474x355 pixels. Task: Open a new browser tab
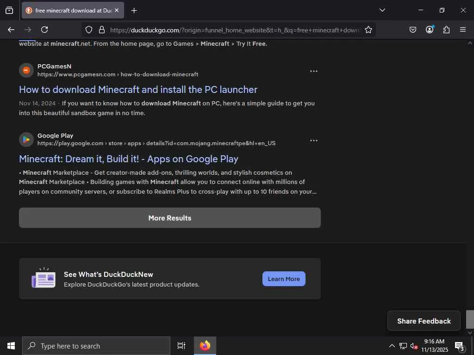134,10
